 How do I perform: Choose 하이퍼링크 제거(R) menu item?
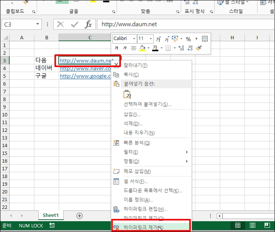point(151,227)
